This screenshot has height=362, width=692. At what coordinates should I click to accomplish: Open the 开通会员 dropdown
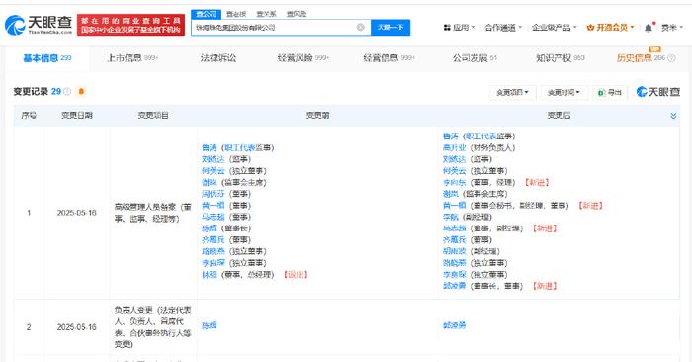coord(610,28)
